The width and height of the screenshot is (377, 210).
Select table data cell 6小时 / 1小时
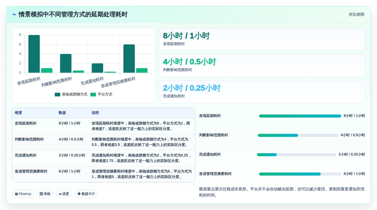pos(70,171)
